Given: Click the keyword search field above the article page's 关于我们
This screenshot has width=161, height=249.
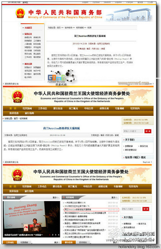Looking at the screenshot, I should point(133,131).
